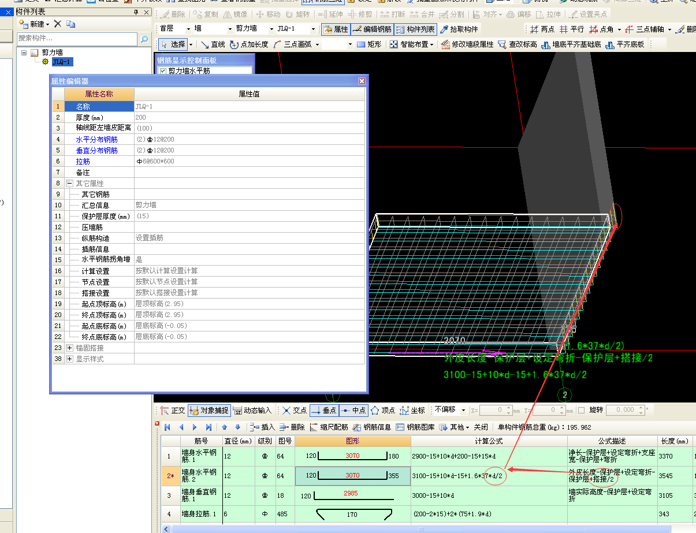Click the 厚度(mm) value 200 cell
696x533 pixels.
[250, 117]
